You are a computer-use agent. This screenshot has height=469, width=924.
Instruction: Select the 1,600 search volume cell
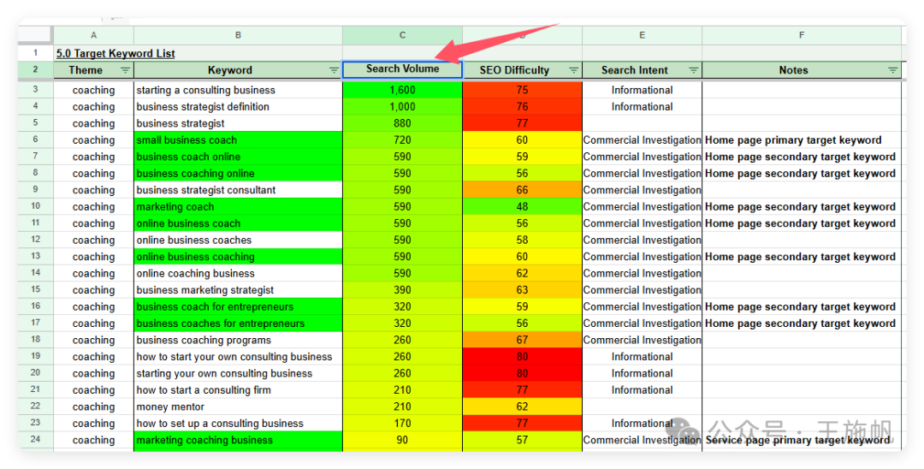402,90
